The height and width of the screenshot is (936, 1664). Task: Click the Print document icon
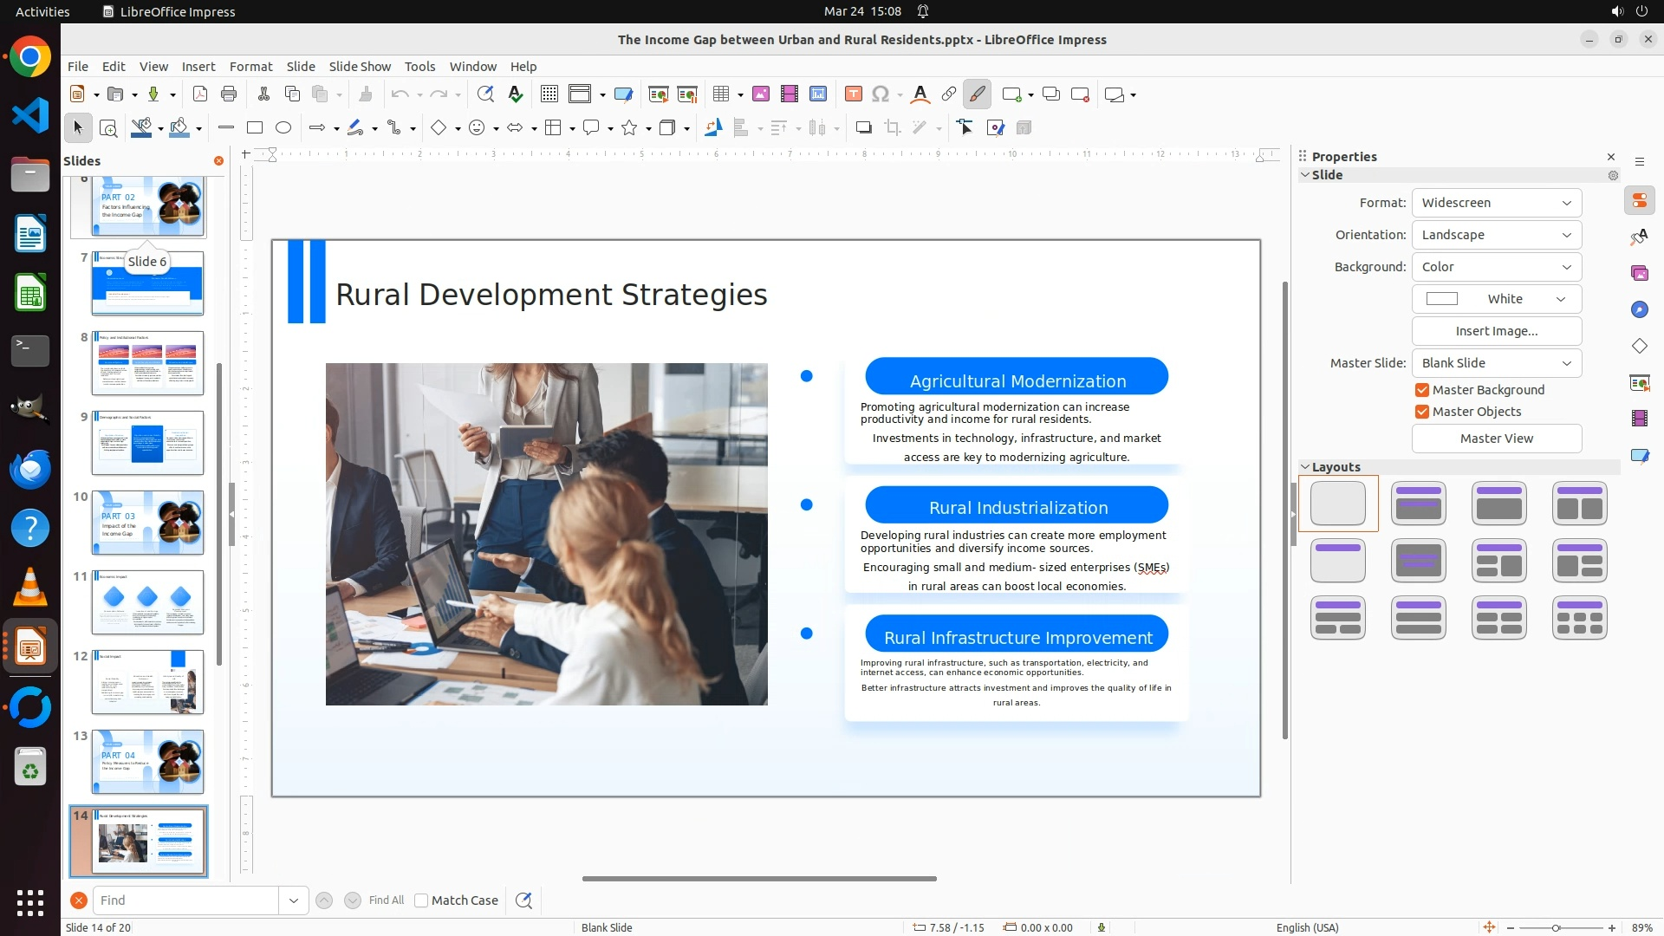[x=229, y=94]
